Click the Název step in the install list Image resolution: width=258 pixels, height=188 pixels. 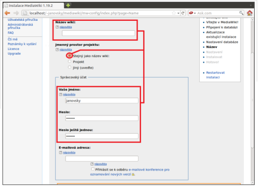212,47
